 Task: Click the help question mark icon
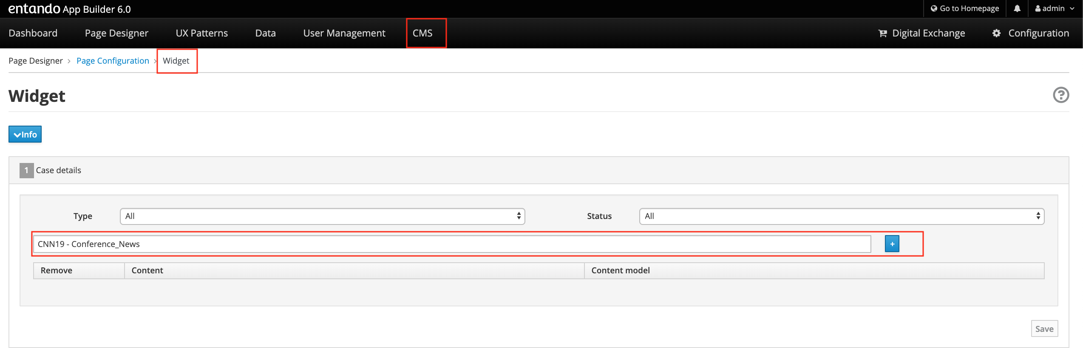click(x=1060, y=95)
